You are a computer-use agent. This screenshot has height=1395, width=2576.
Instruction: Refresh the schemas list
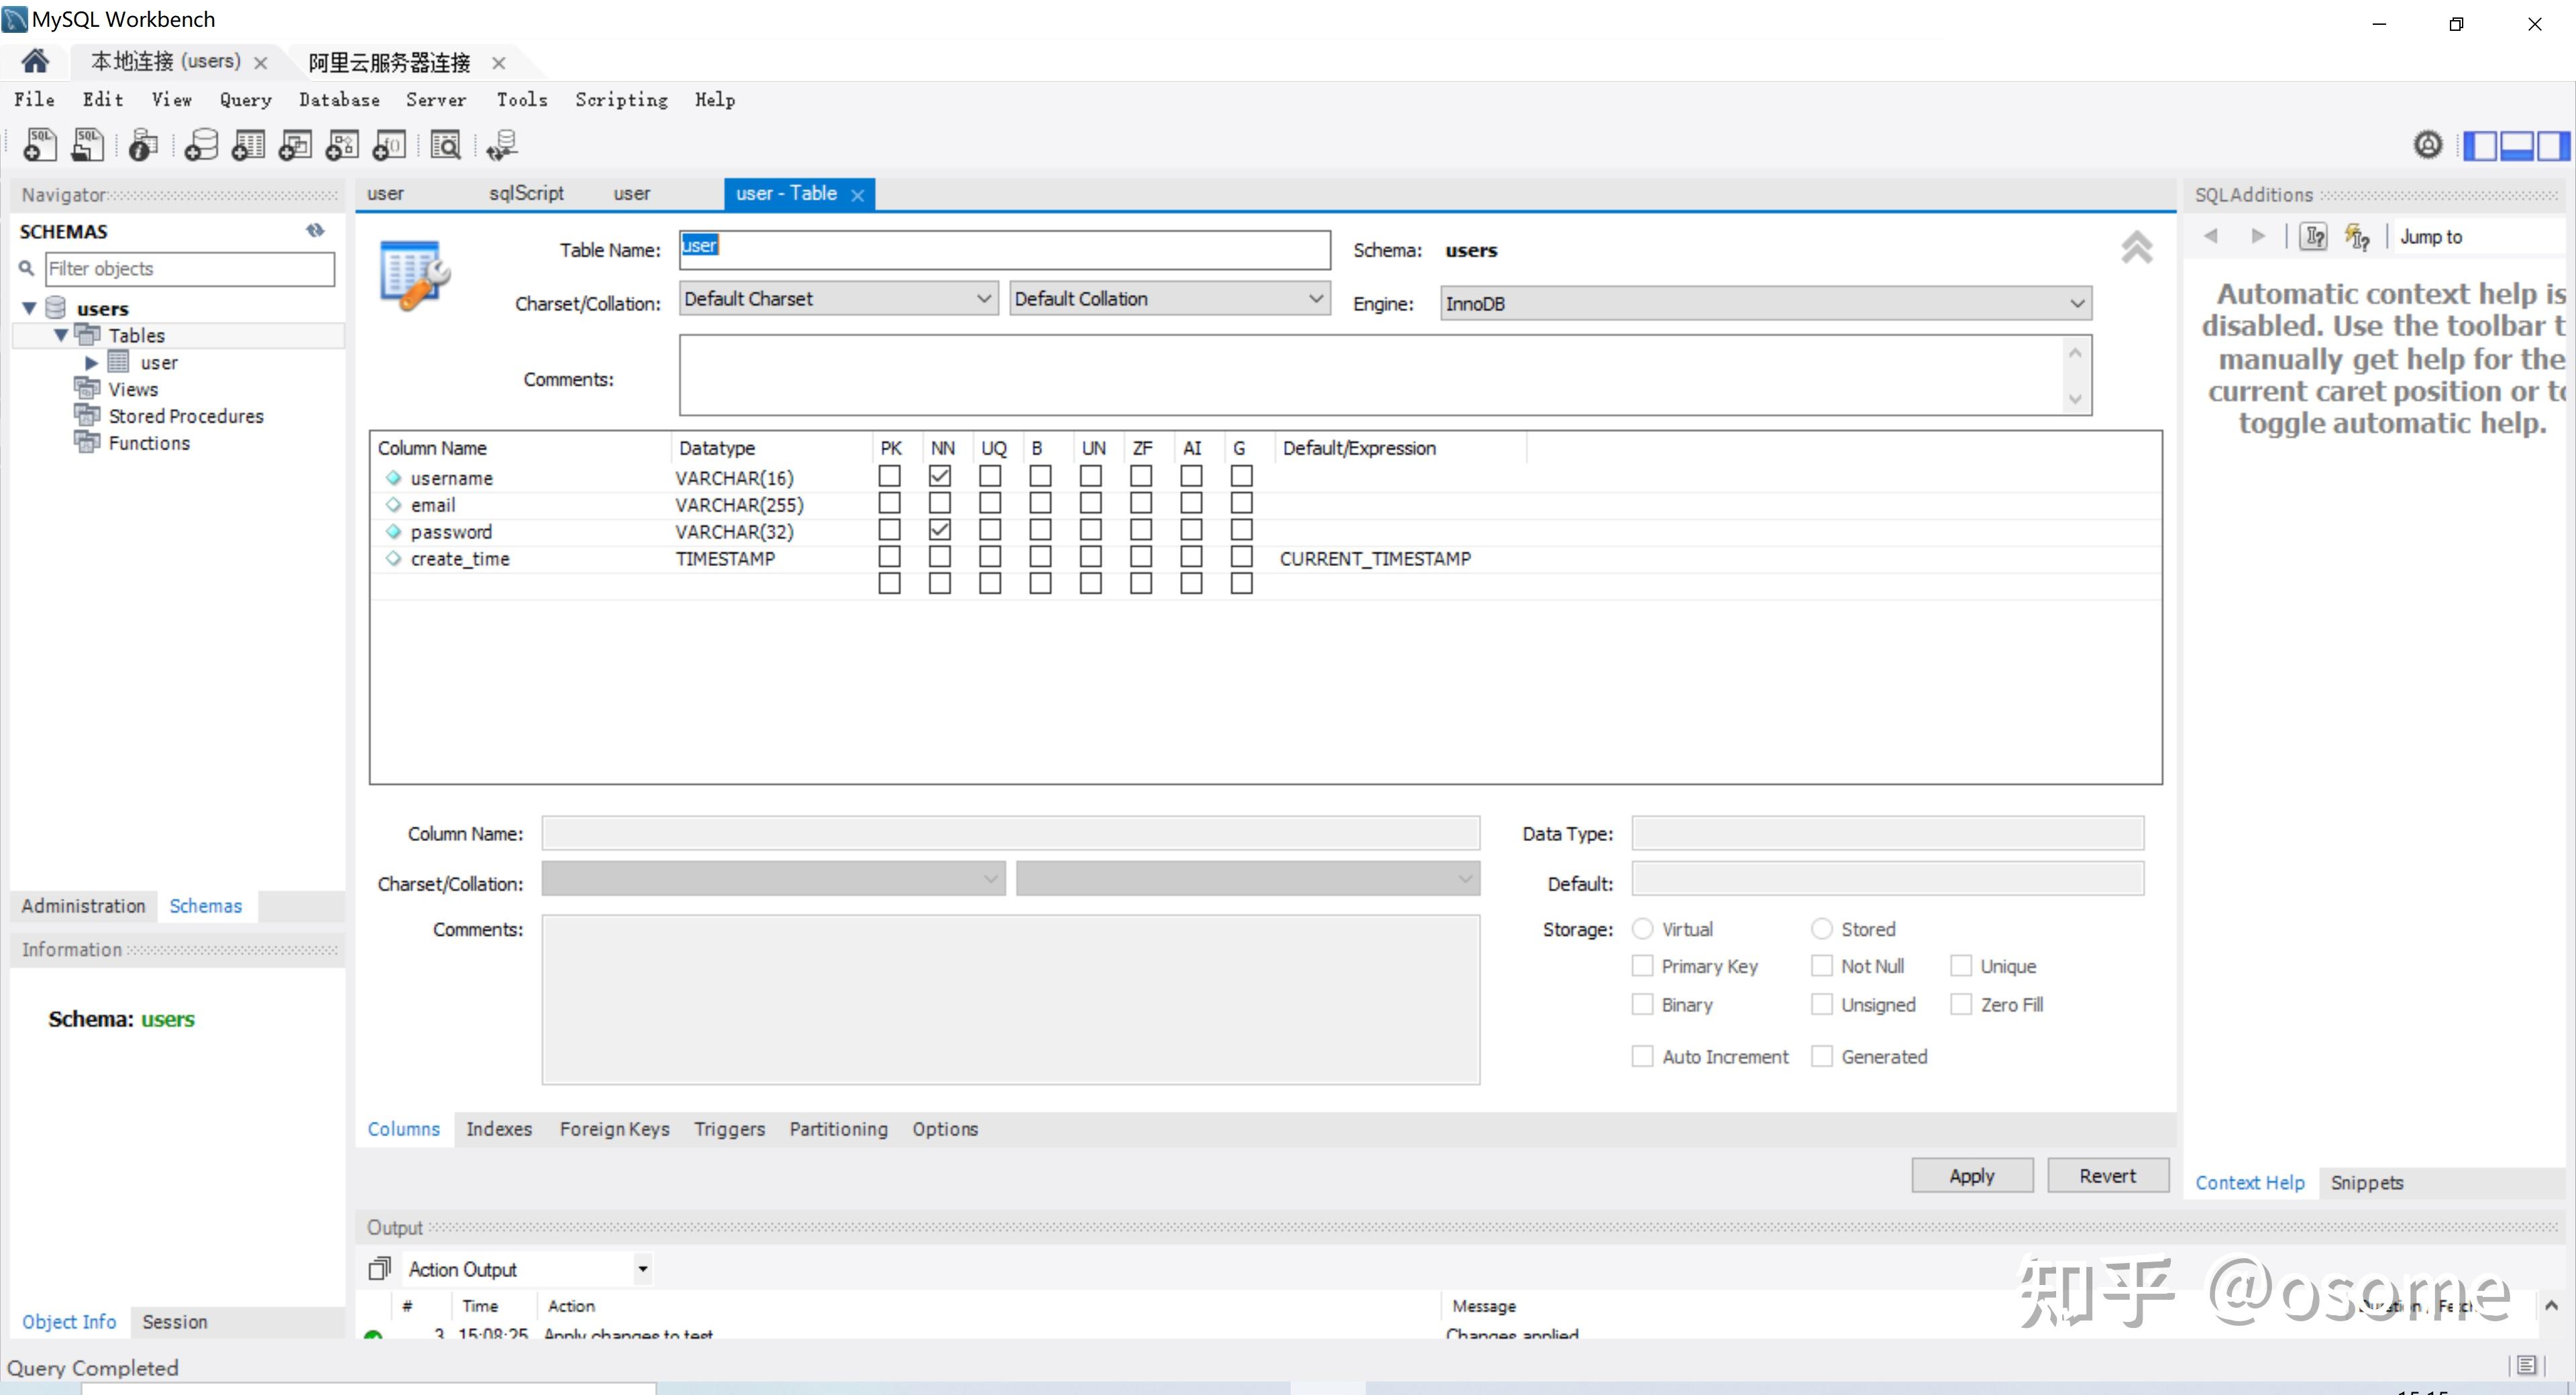[315, 231]
